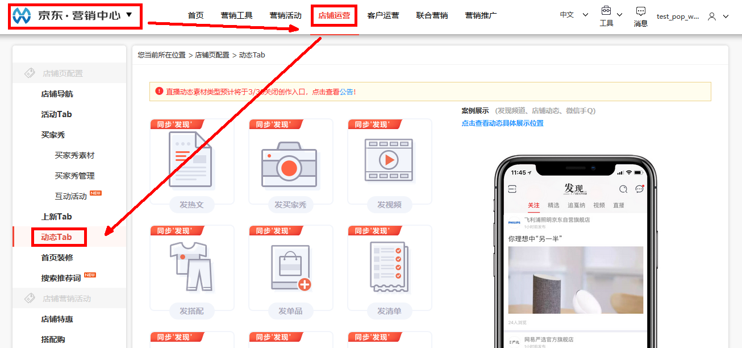Open the 工具 toolbox icon
742x348 pixels.
[x=607, y=11]
